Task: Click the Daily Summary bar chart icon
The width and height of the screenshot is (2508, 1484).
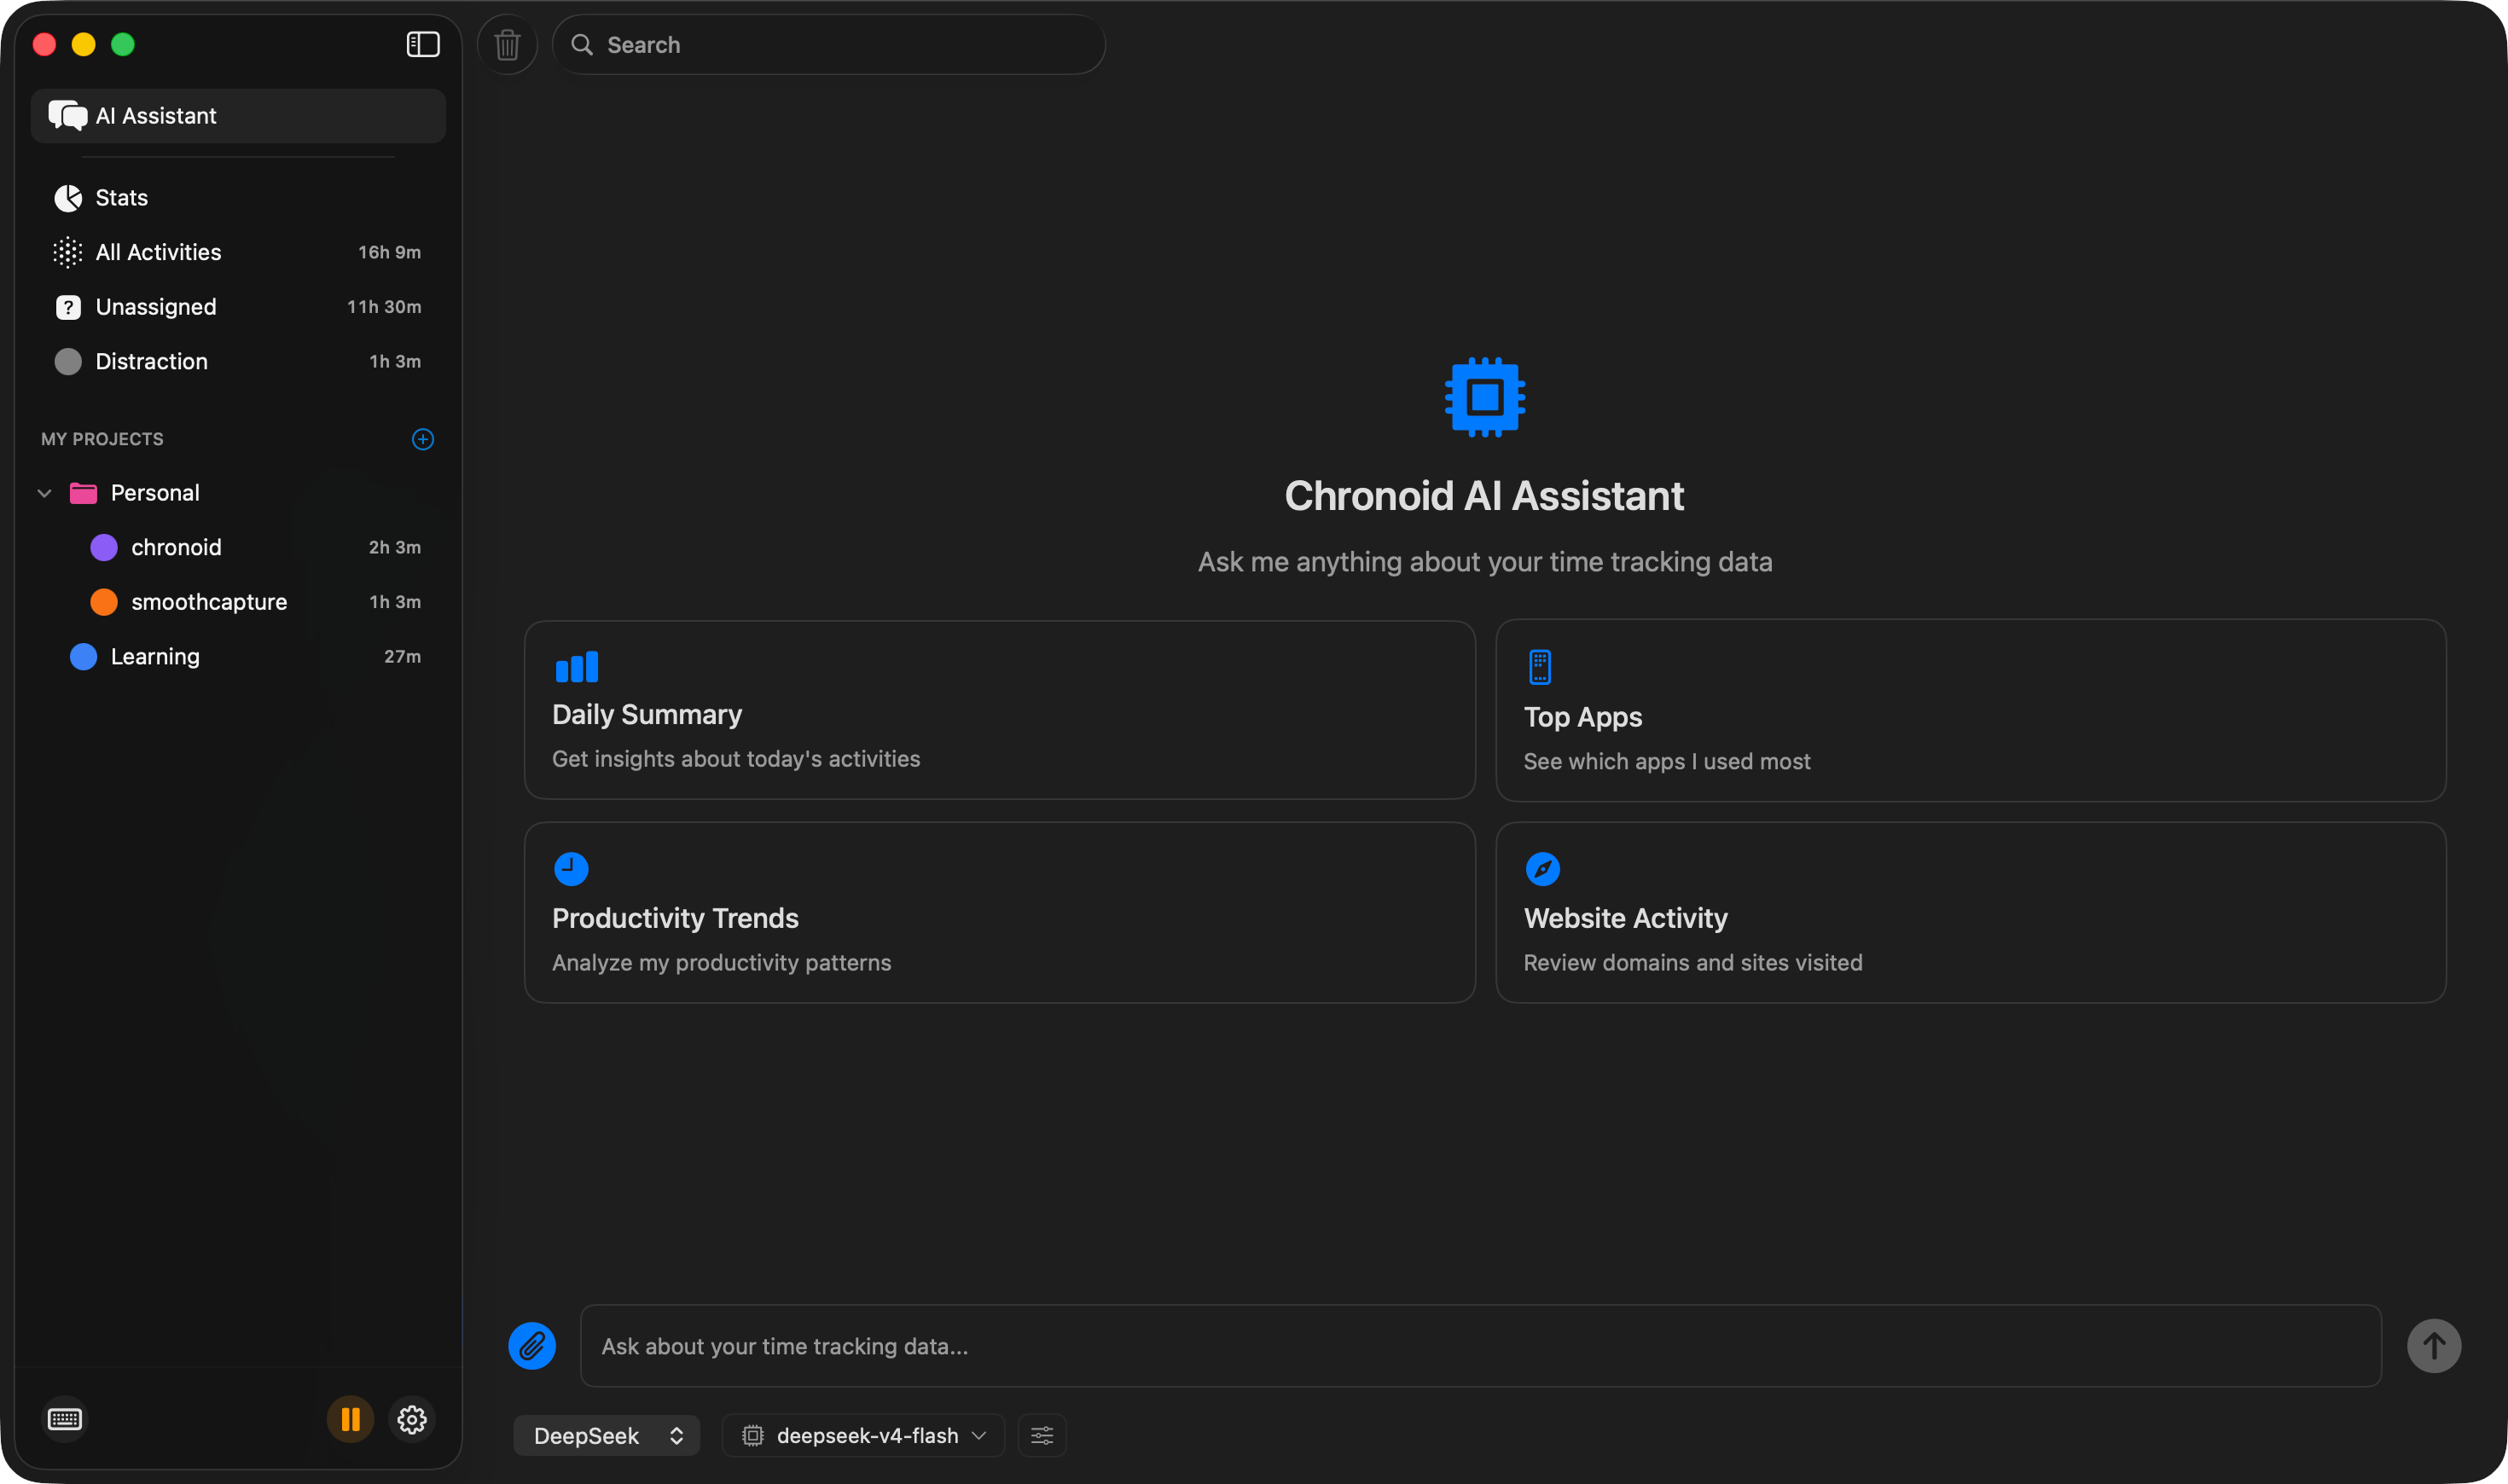Action: [x=577, y=666]
